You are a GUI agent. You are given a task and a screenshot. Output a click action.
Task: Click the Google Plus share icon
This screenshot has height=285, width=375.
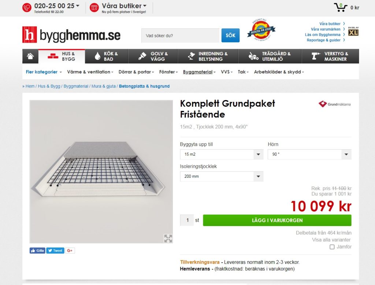[x=70, y=251]
